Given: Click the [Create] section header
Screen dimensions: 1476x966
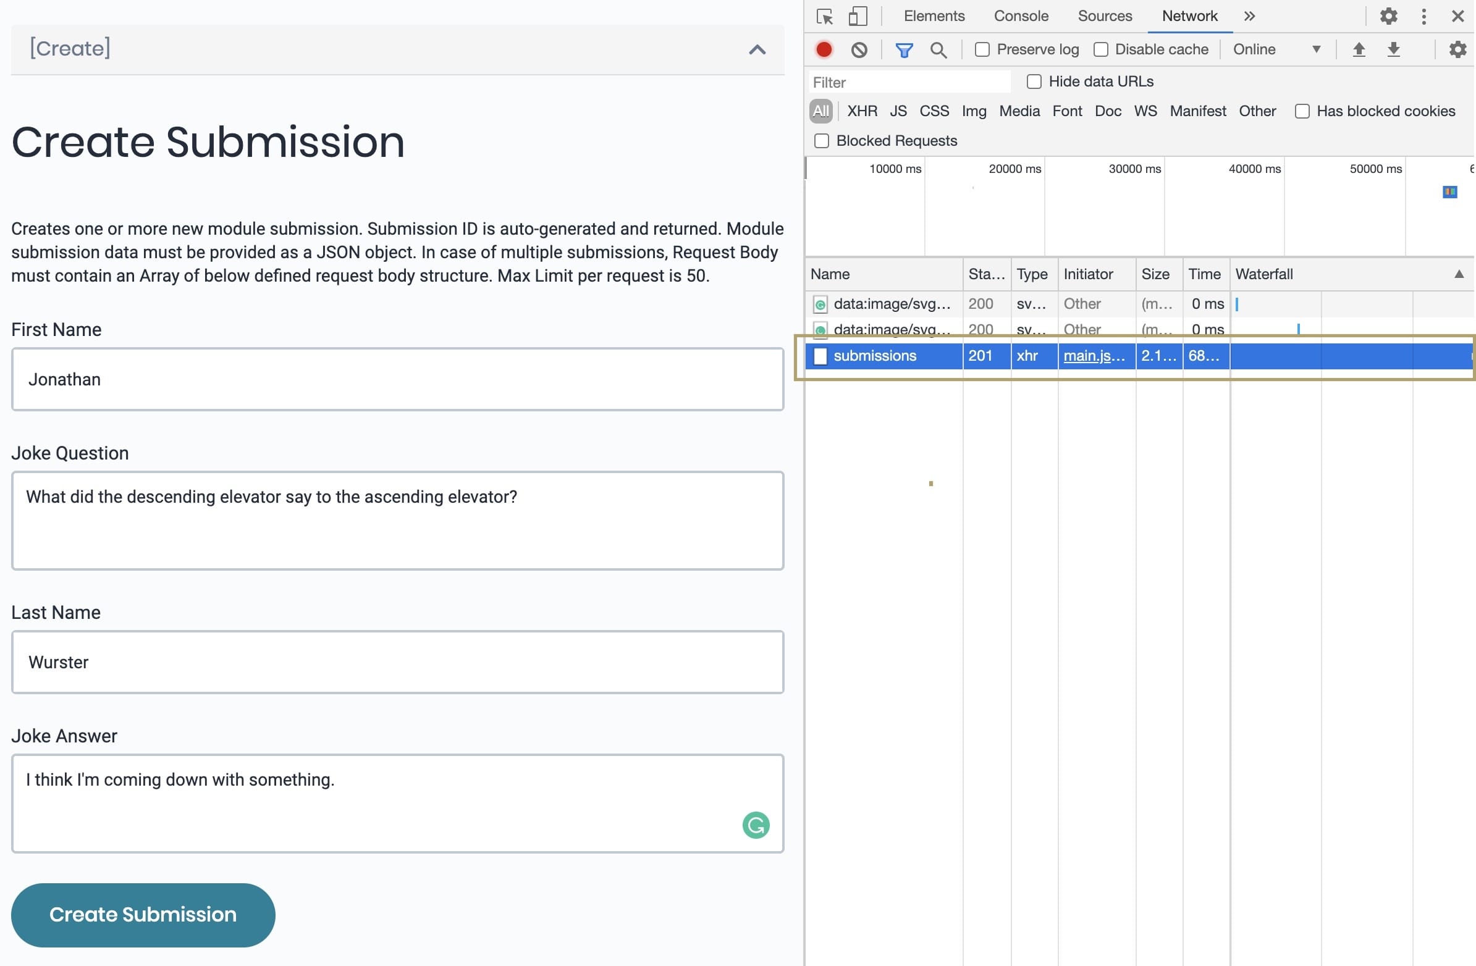Looking at the screenshot, I should point(397,49).
